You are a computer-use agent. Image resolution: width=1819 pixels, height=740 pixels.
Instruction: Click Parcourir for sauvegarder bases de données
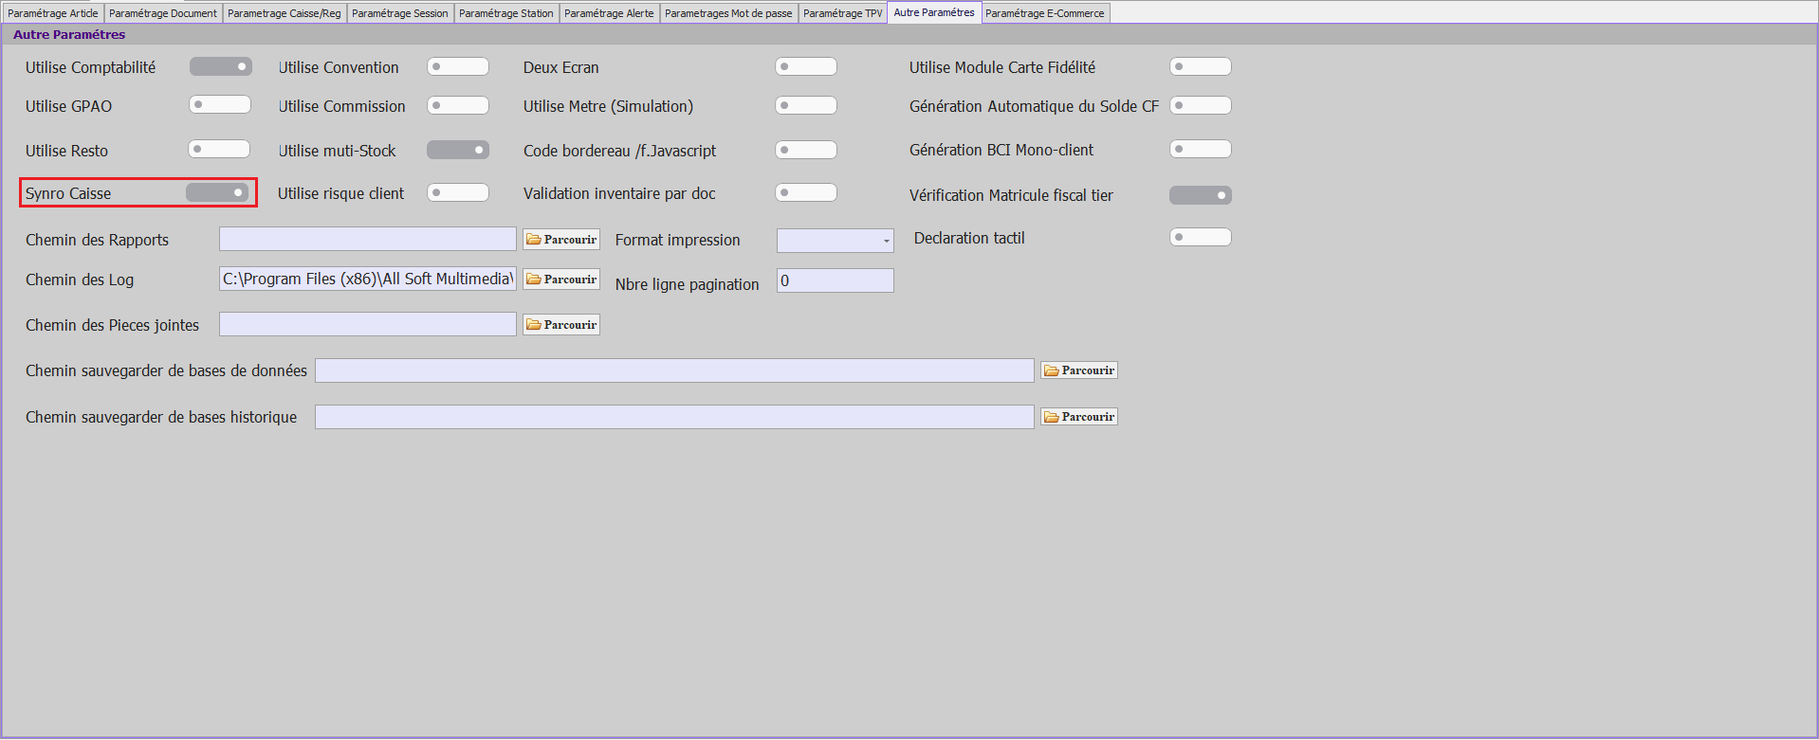1079,370
